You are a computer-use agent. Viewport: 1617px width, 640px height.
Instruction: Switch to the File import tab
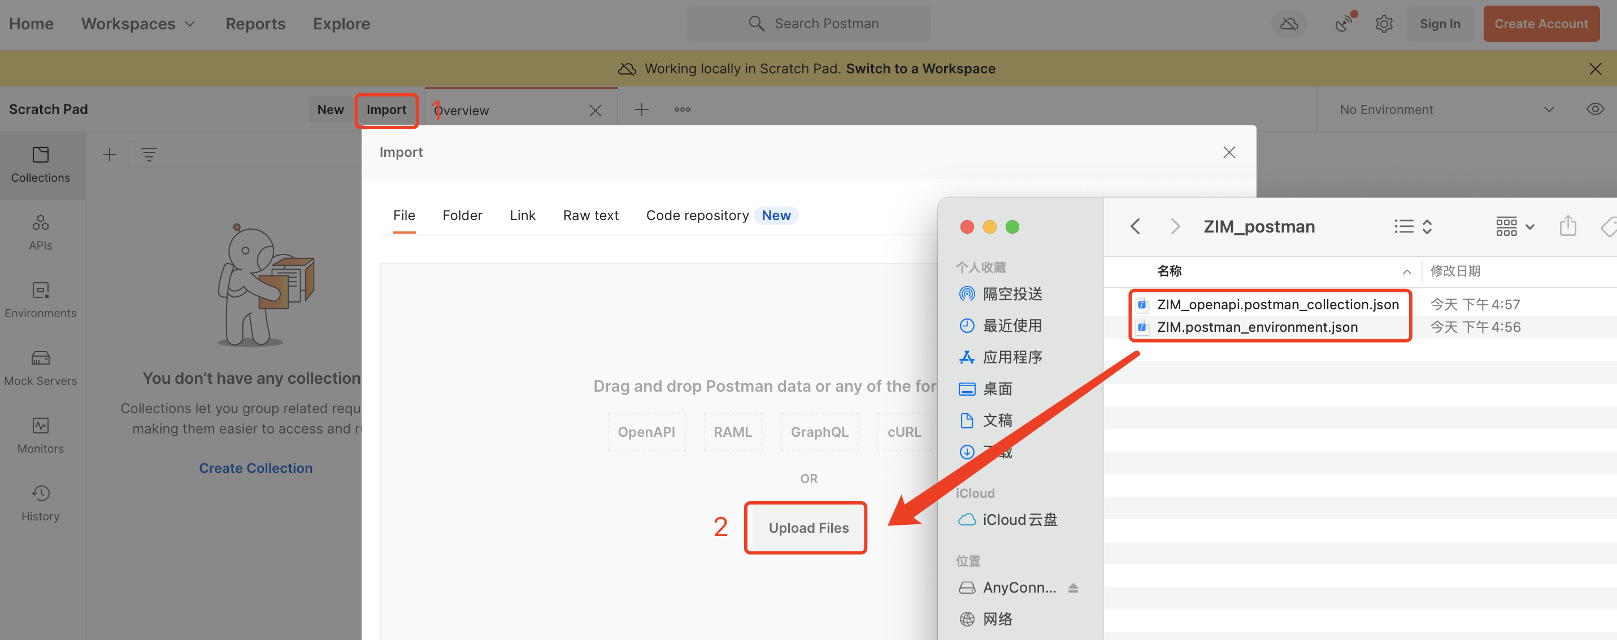click(x=403, y=216)
